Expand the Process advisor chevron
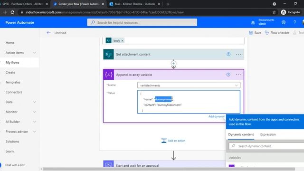304x171 pixels. click(x=35, y=132)
